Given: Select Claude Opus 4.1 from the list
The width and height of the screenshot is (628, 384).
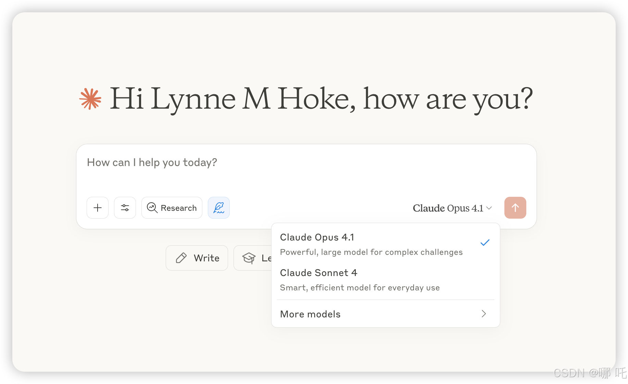Looking at the screenshot, I should point(386,244).
